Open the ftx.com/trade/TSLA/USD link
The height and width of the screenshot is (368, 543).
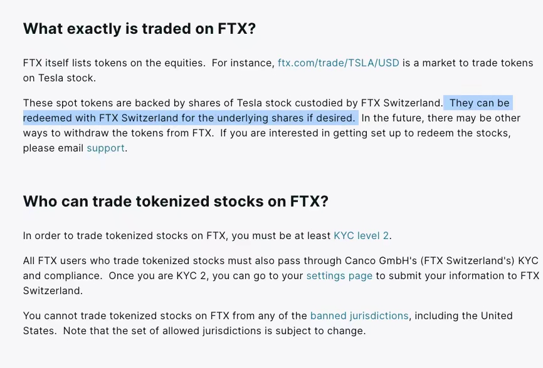[339, 63]
